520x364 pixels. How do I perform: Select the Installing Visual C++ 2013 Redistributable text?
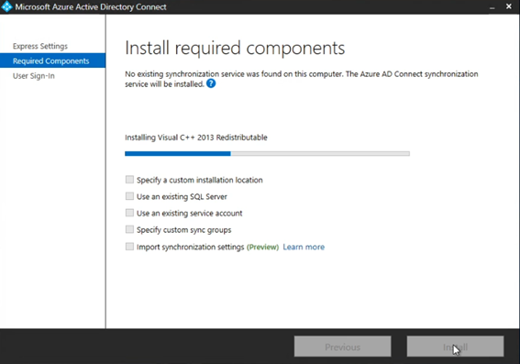196,138
